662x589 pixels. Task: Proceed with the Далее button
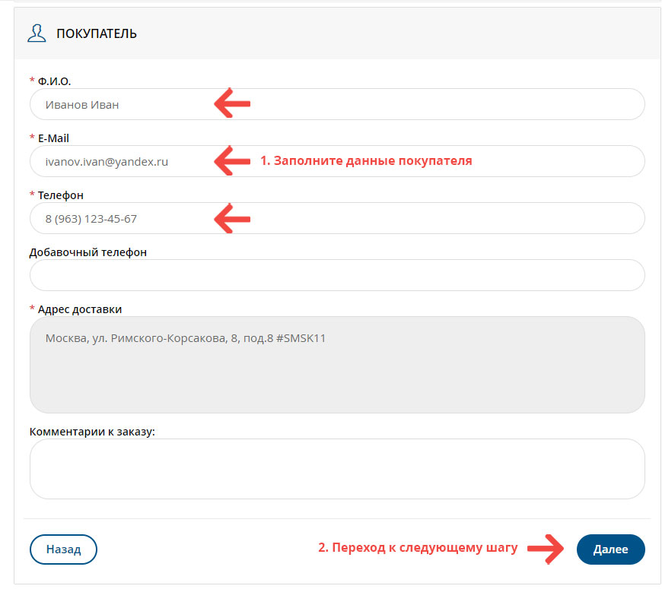tap(610, 549)
